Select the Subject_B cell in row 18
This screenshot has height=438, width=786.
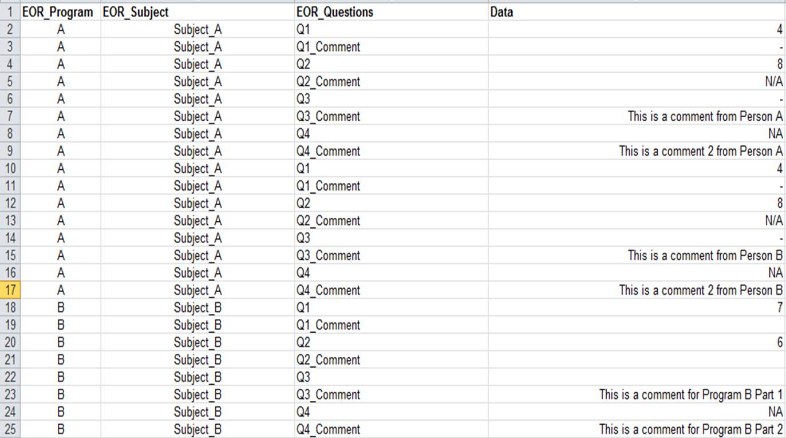click(x=198, y=308)
